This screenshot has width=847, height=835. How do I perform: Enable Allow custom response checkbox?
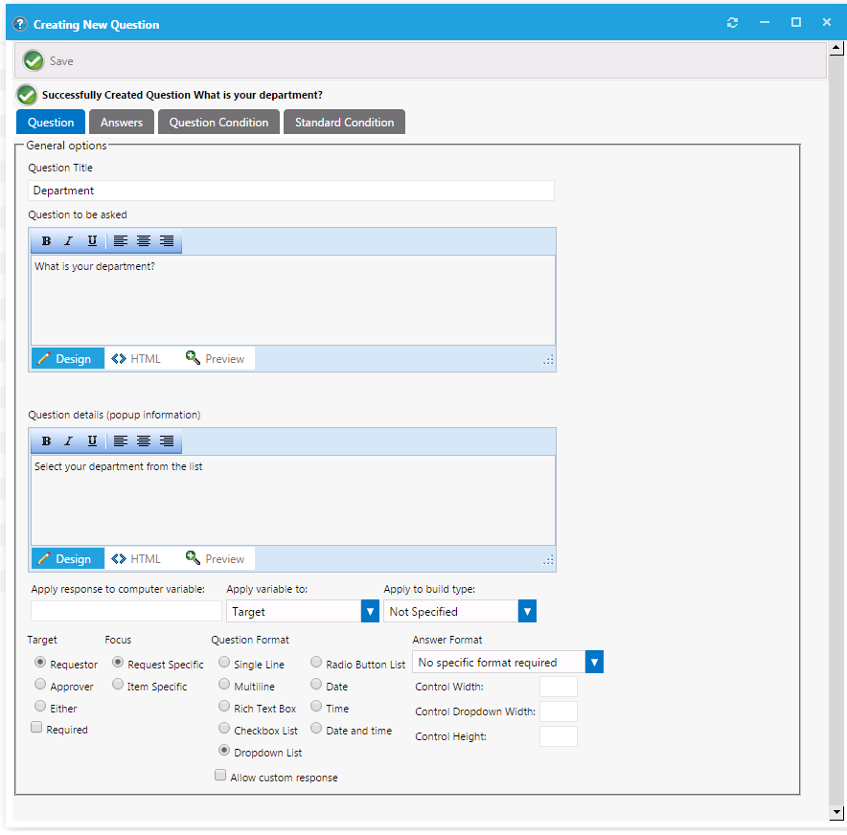[220, 777]
